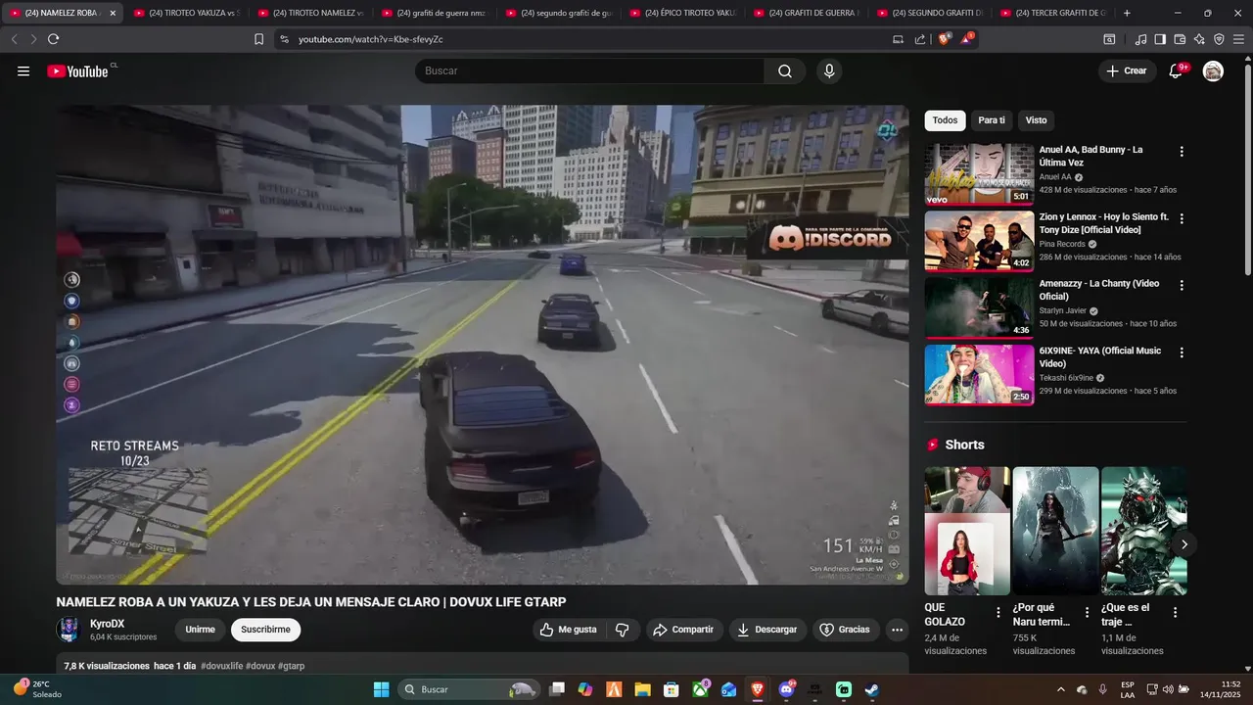Viewport: 1253px width, 705px height.
Task: Switch to the TIROTEO YAKUZA vs tab
Action: point(186,13)
